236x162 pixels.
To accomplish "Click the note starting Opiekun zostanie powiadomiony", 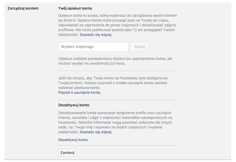I will 115,61.
